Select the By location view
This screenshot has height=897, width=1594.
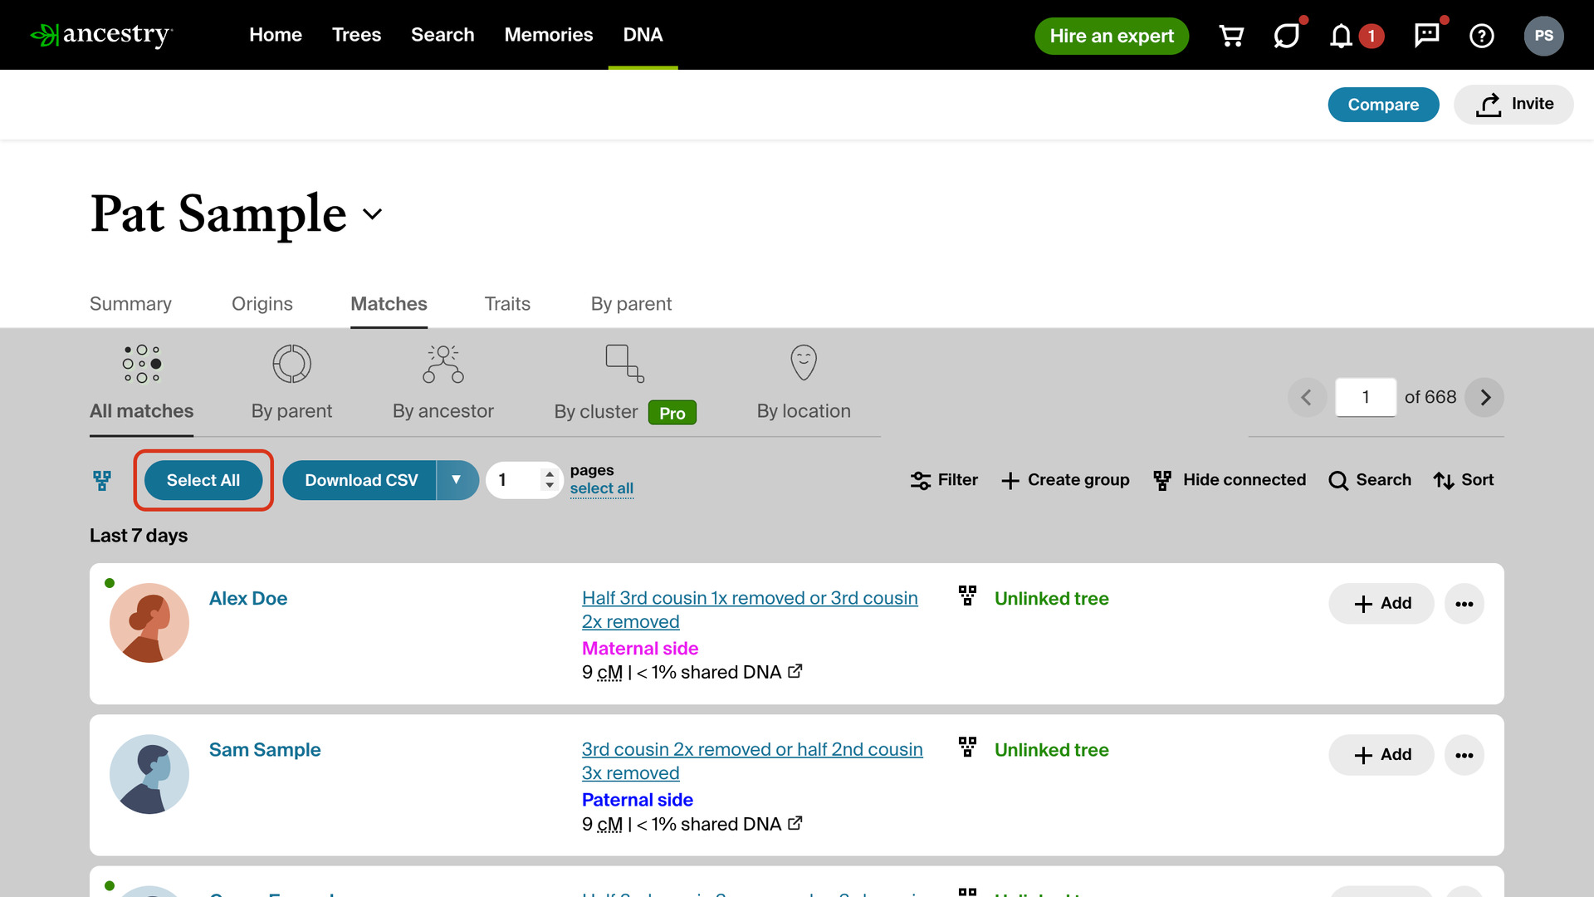click(804, 383)
